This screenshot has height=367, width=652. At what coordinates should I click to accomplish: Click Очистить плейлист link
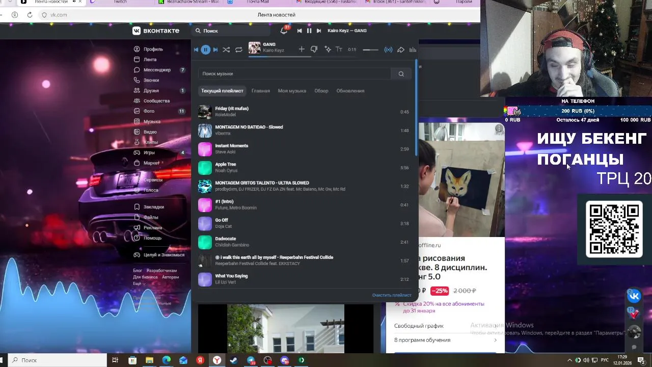392,295
